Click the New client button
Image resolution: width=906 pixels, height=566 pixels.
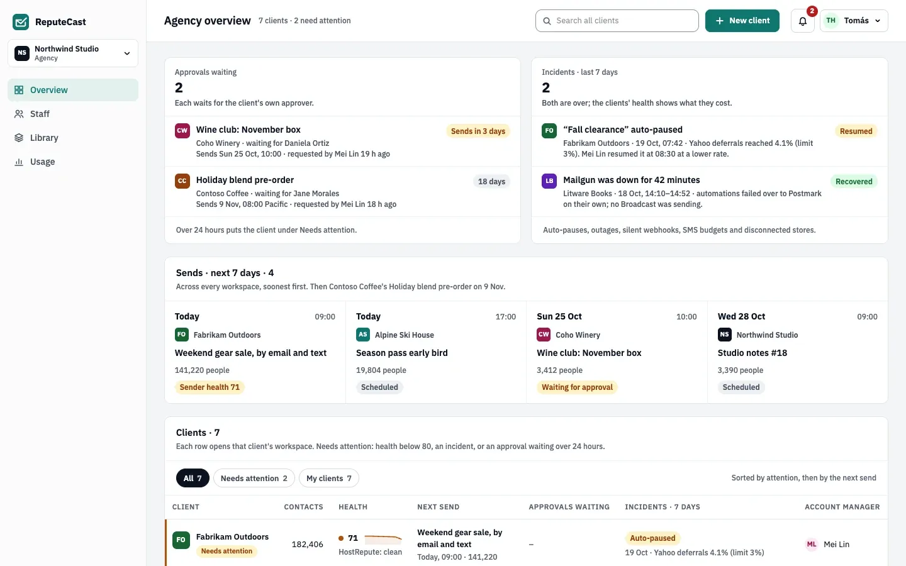coord(742,21)
